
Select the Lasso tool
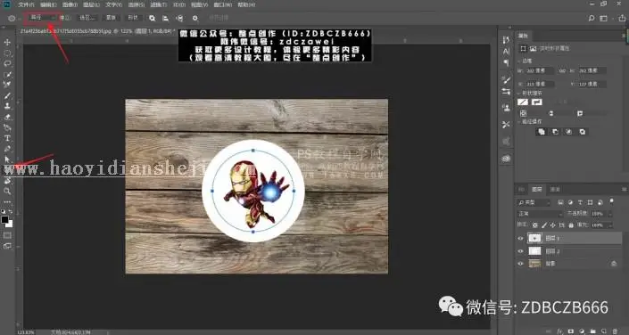tap(7, 63)
